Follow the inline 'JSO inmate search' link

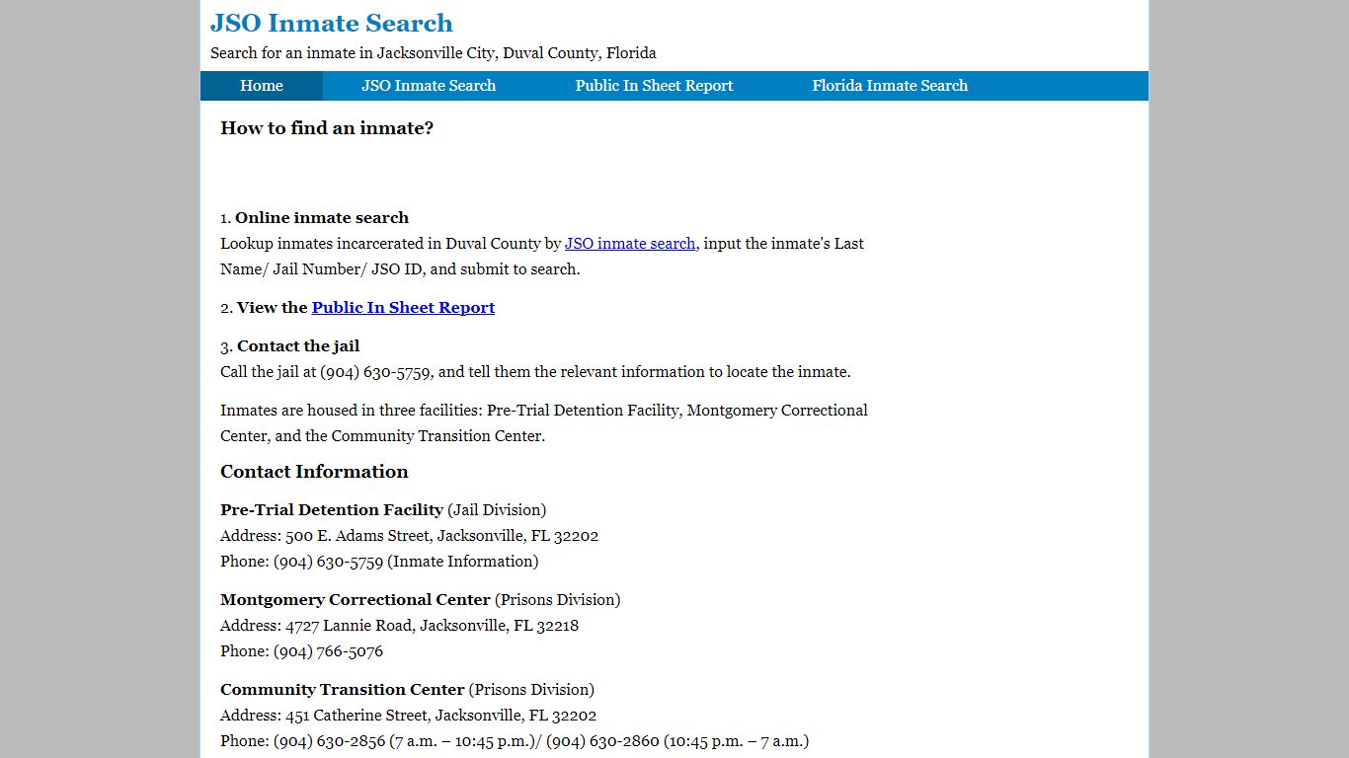click(x=630, y=243)
